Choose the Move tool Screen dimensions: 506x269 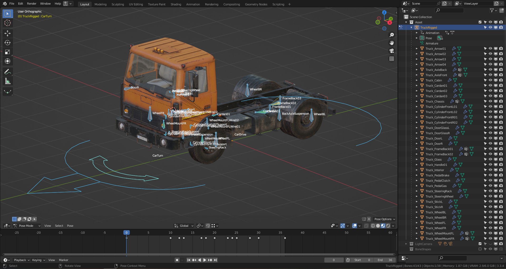[x=7, y=33]
